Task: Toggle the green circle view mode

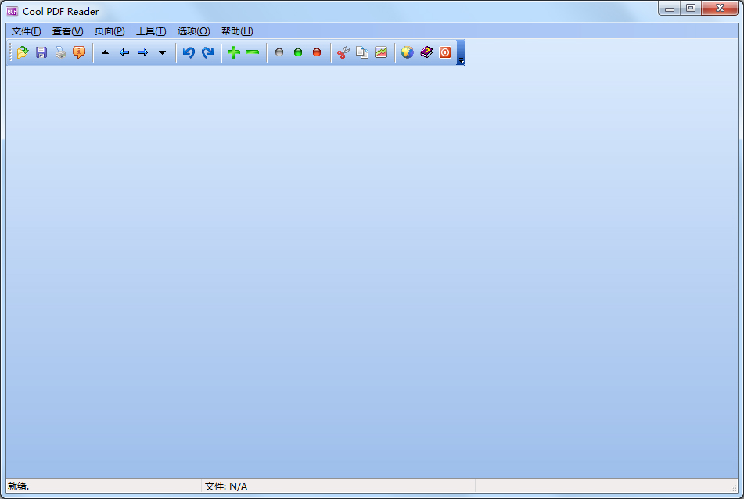Action: coord(298,52)
